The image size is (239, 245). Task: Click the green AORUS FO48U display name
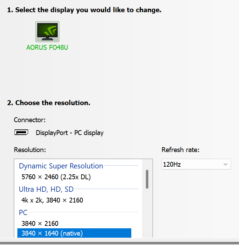[x=47, y=47]
